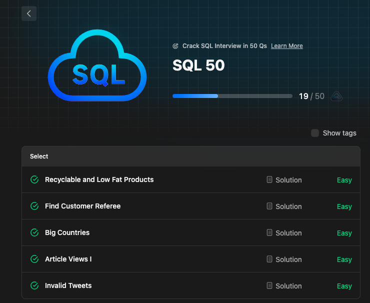Open Solution for Article Views I
The width and height of the screenshot is (370, 303).
[x=288, y=259]
